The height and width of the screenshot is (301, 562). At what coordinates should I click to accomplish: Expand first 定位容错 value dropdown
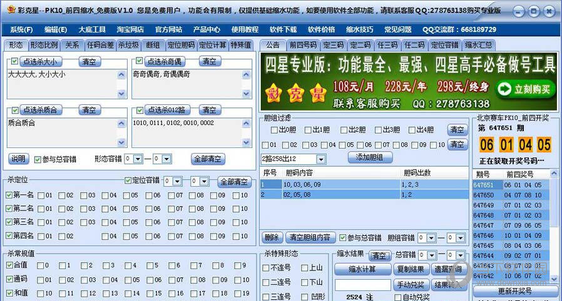pyautogui.click(x=177, y=181)
